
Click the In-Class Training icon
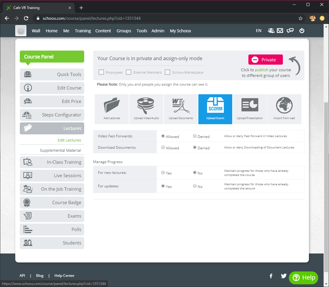coord(28,162)
